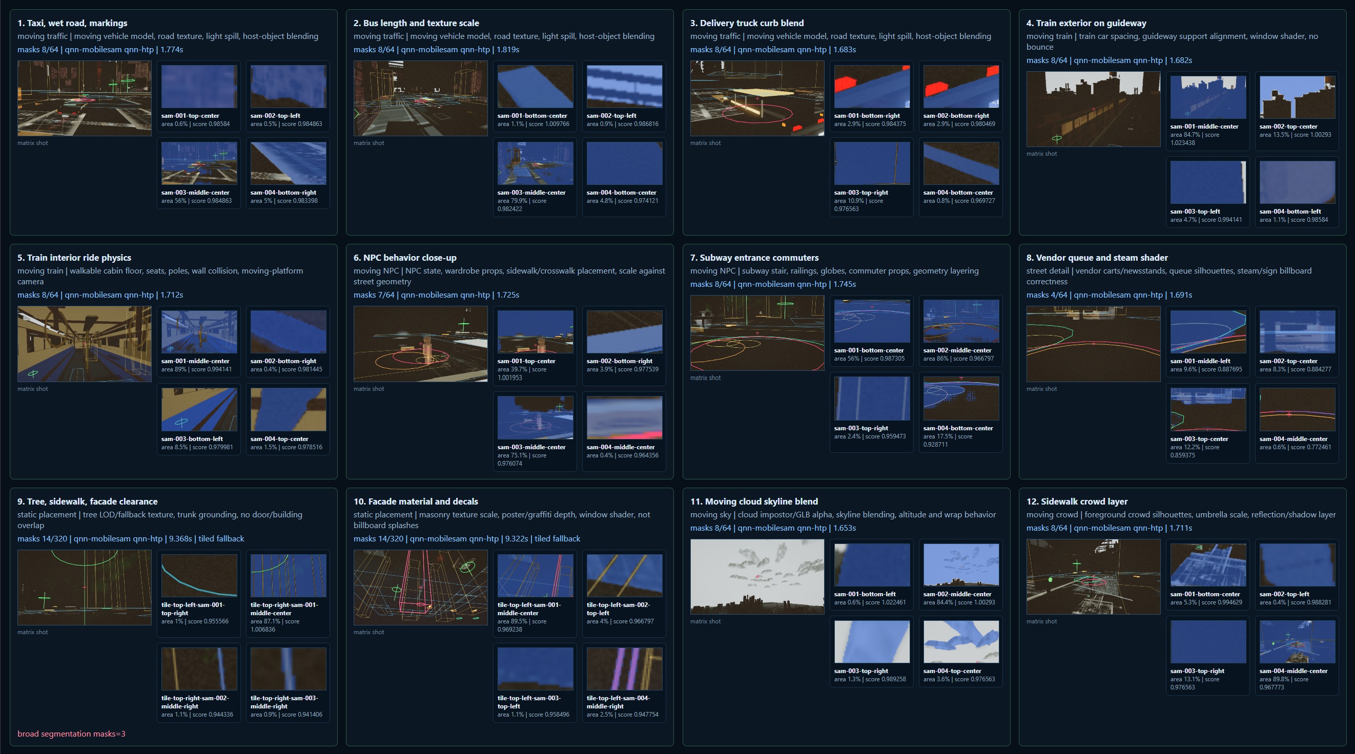Click the heading '10. Facade material and decals'
This screenshot has height=754, width=1355.
416,501
